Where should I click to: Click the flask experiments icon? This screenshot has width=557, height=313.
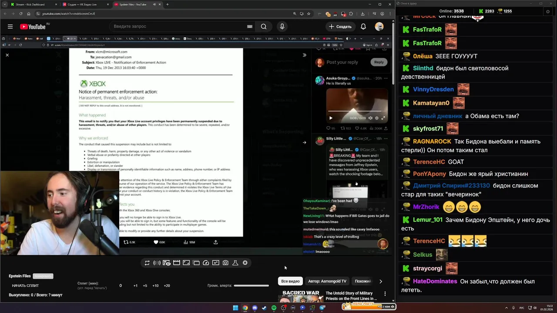[235, 263]
